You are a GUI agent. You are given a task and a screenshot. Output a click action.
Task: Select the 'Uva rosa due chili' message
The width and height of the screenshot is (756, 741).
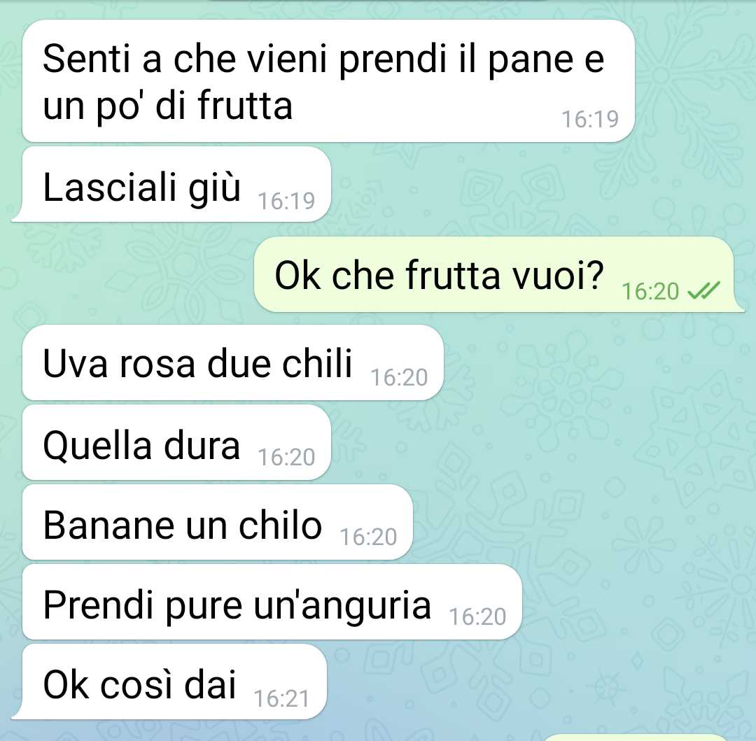point(233,362)
